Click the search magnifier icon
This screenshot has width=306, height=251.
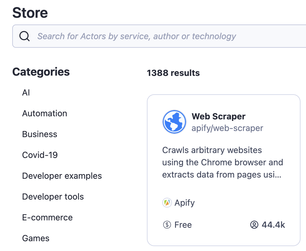click(x=24, y=36)
